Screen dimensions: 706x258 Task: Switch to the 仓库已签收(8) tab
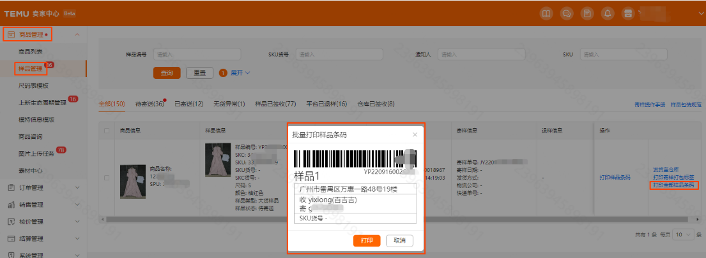coord(376,104)
